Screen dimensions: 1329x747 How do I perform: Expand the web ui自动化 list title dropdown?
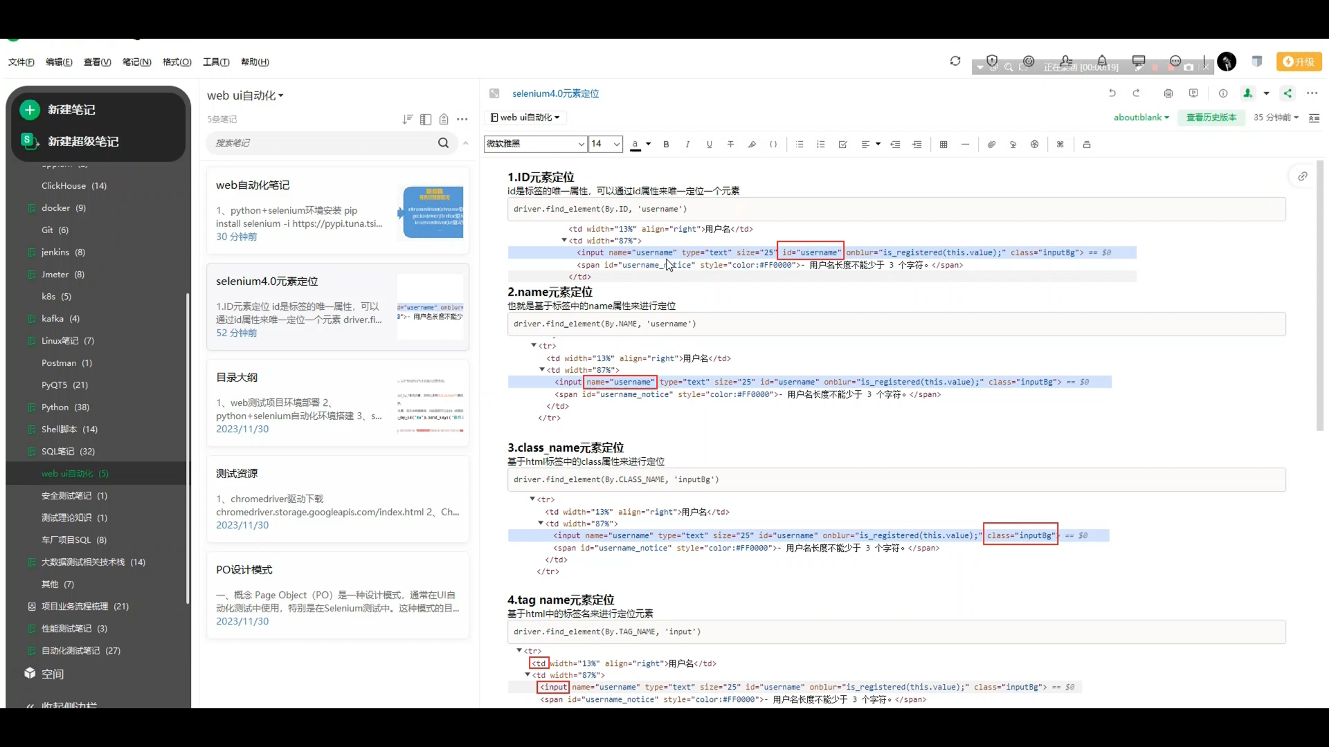click(245, 95)
